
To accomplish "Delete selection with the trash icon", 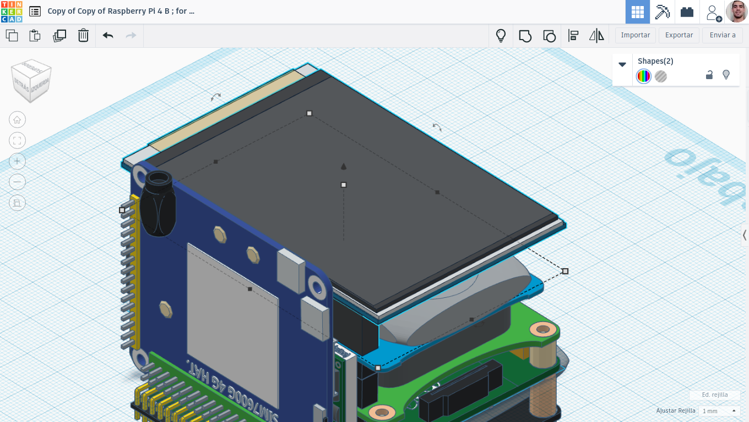I will coord(83,36).
